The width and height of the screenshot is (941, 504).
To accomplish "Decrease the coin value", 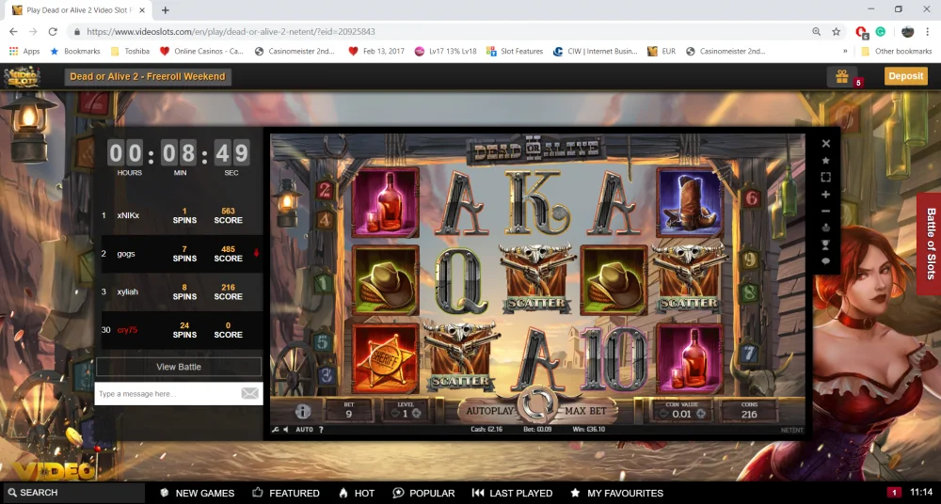I will 663,414.
